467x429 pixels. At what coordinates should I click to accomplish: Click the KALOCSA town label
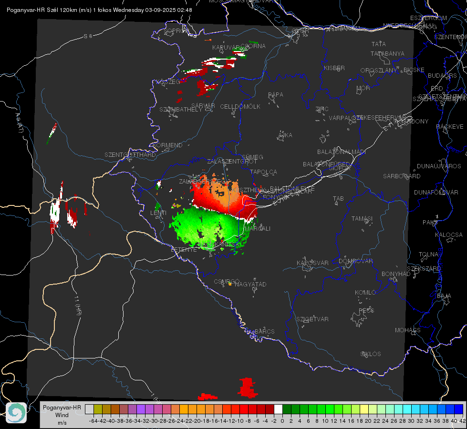tap(449, 235)
